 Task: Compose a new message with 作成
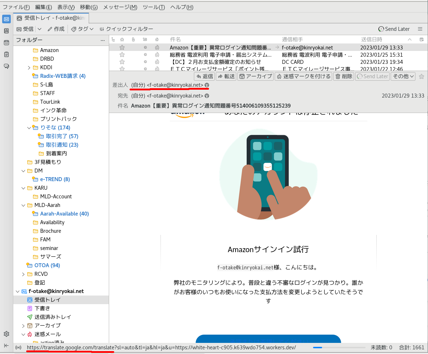click(x=56, y=29)
